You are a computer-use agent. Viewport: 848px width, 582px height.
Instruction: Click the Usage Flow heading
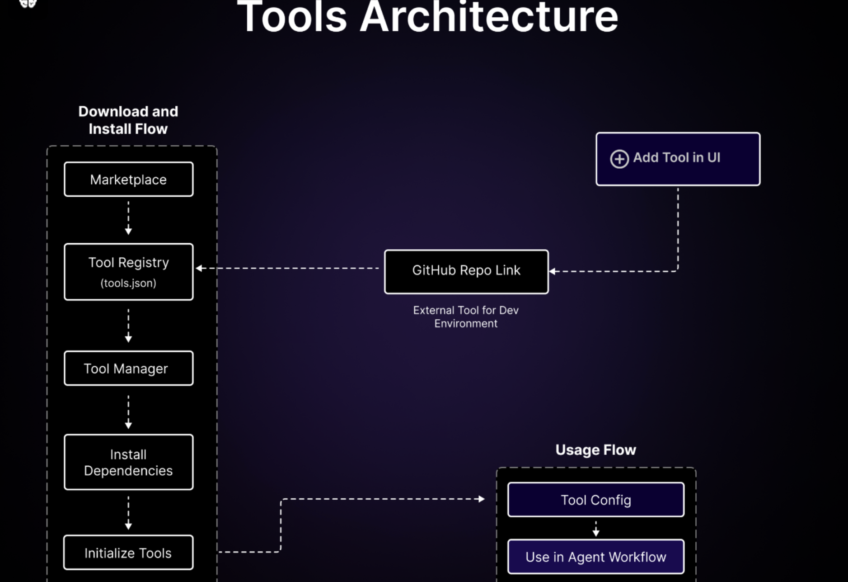point(596,450)
